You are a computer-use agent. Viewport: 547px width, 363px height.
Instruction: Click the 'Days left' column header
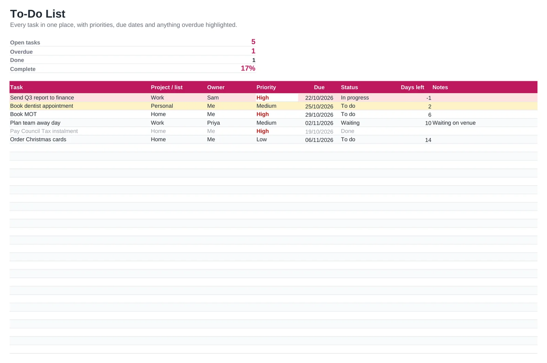tap(412, 87)
